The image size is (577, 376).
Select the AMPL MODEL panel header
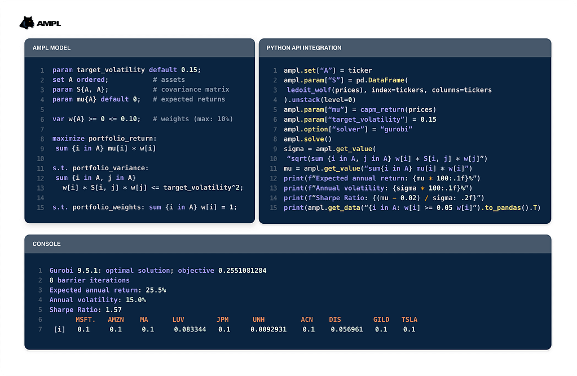click(x=51, y=48)
